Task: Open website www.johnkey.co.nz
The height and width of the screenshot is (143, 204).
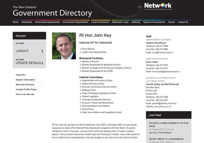Action: [163, 107]
